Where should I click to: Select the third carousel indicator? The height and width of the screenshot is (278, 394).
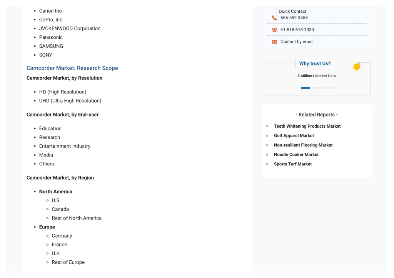[328, 88]
